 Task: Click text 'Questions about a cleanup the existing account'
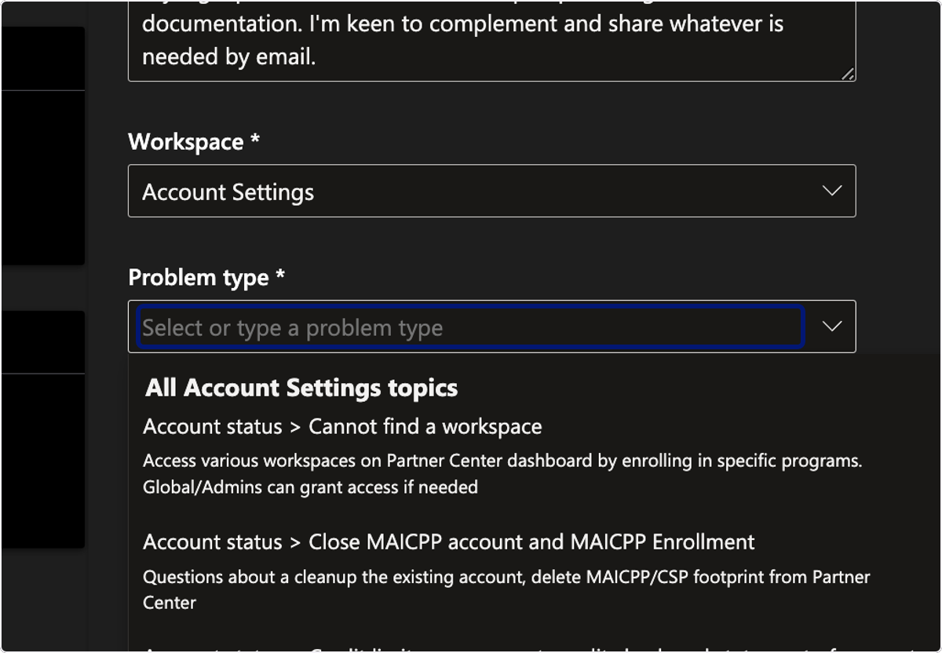(x=334, y=578)
